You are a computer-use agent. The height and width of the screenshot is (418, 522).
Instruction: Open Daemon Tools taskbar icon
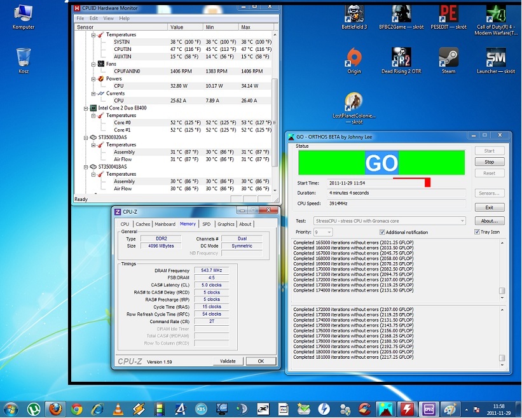324,409
